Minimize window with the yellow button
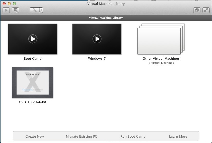The width and height of the screenshot is (212, 143). (9, 4)
